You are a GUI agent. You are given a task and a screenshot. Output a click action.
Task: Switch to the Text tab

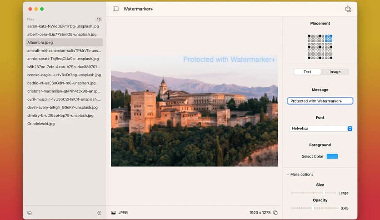pos(307,72)
